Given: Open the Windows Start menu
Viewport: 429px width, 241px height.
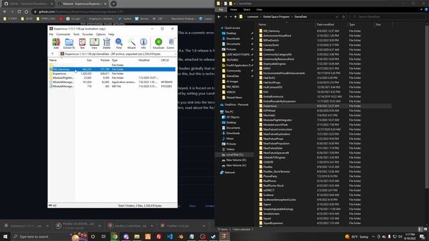Looking at the screenshot, I should click(5, 236).
